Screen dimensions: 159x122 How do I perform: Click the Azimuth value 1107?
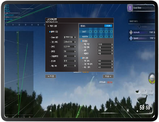pos(151,32)
